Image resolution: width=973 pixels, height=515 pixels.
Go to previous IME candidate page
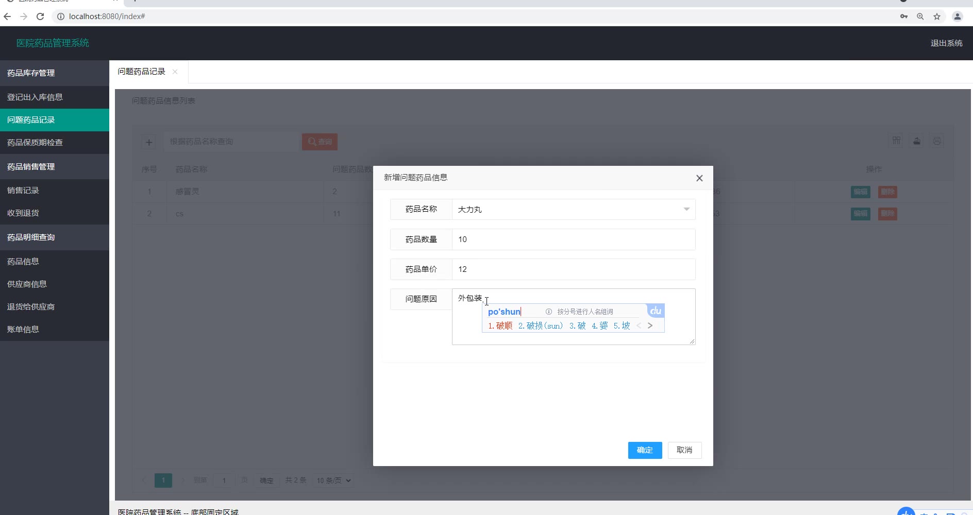(x=639, y=325)
